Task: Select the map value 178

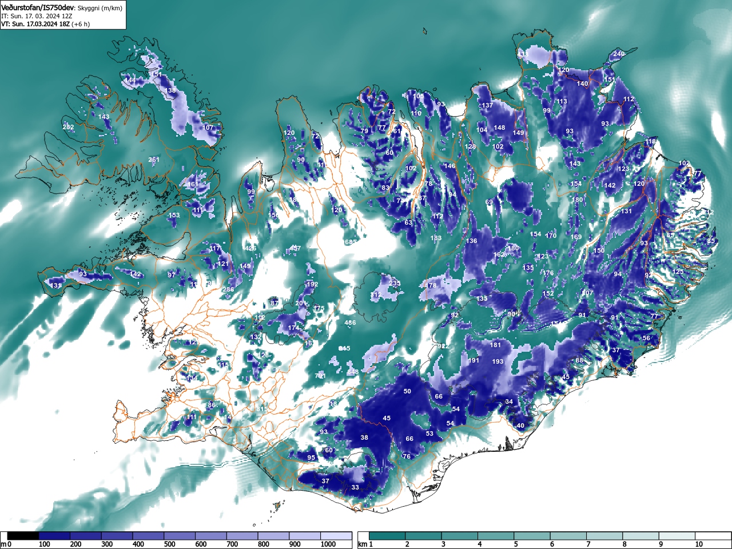Action: 431,285
